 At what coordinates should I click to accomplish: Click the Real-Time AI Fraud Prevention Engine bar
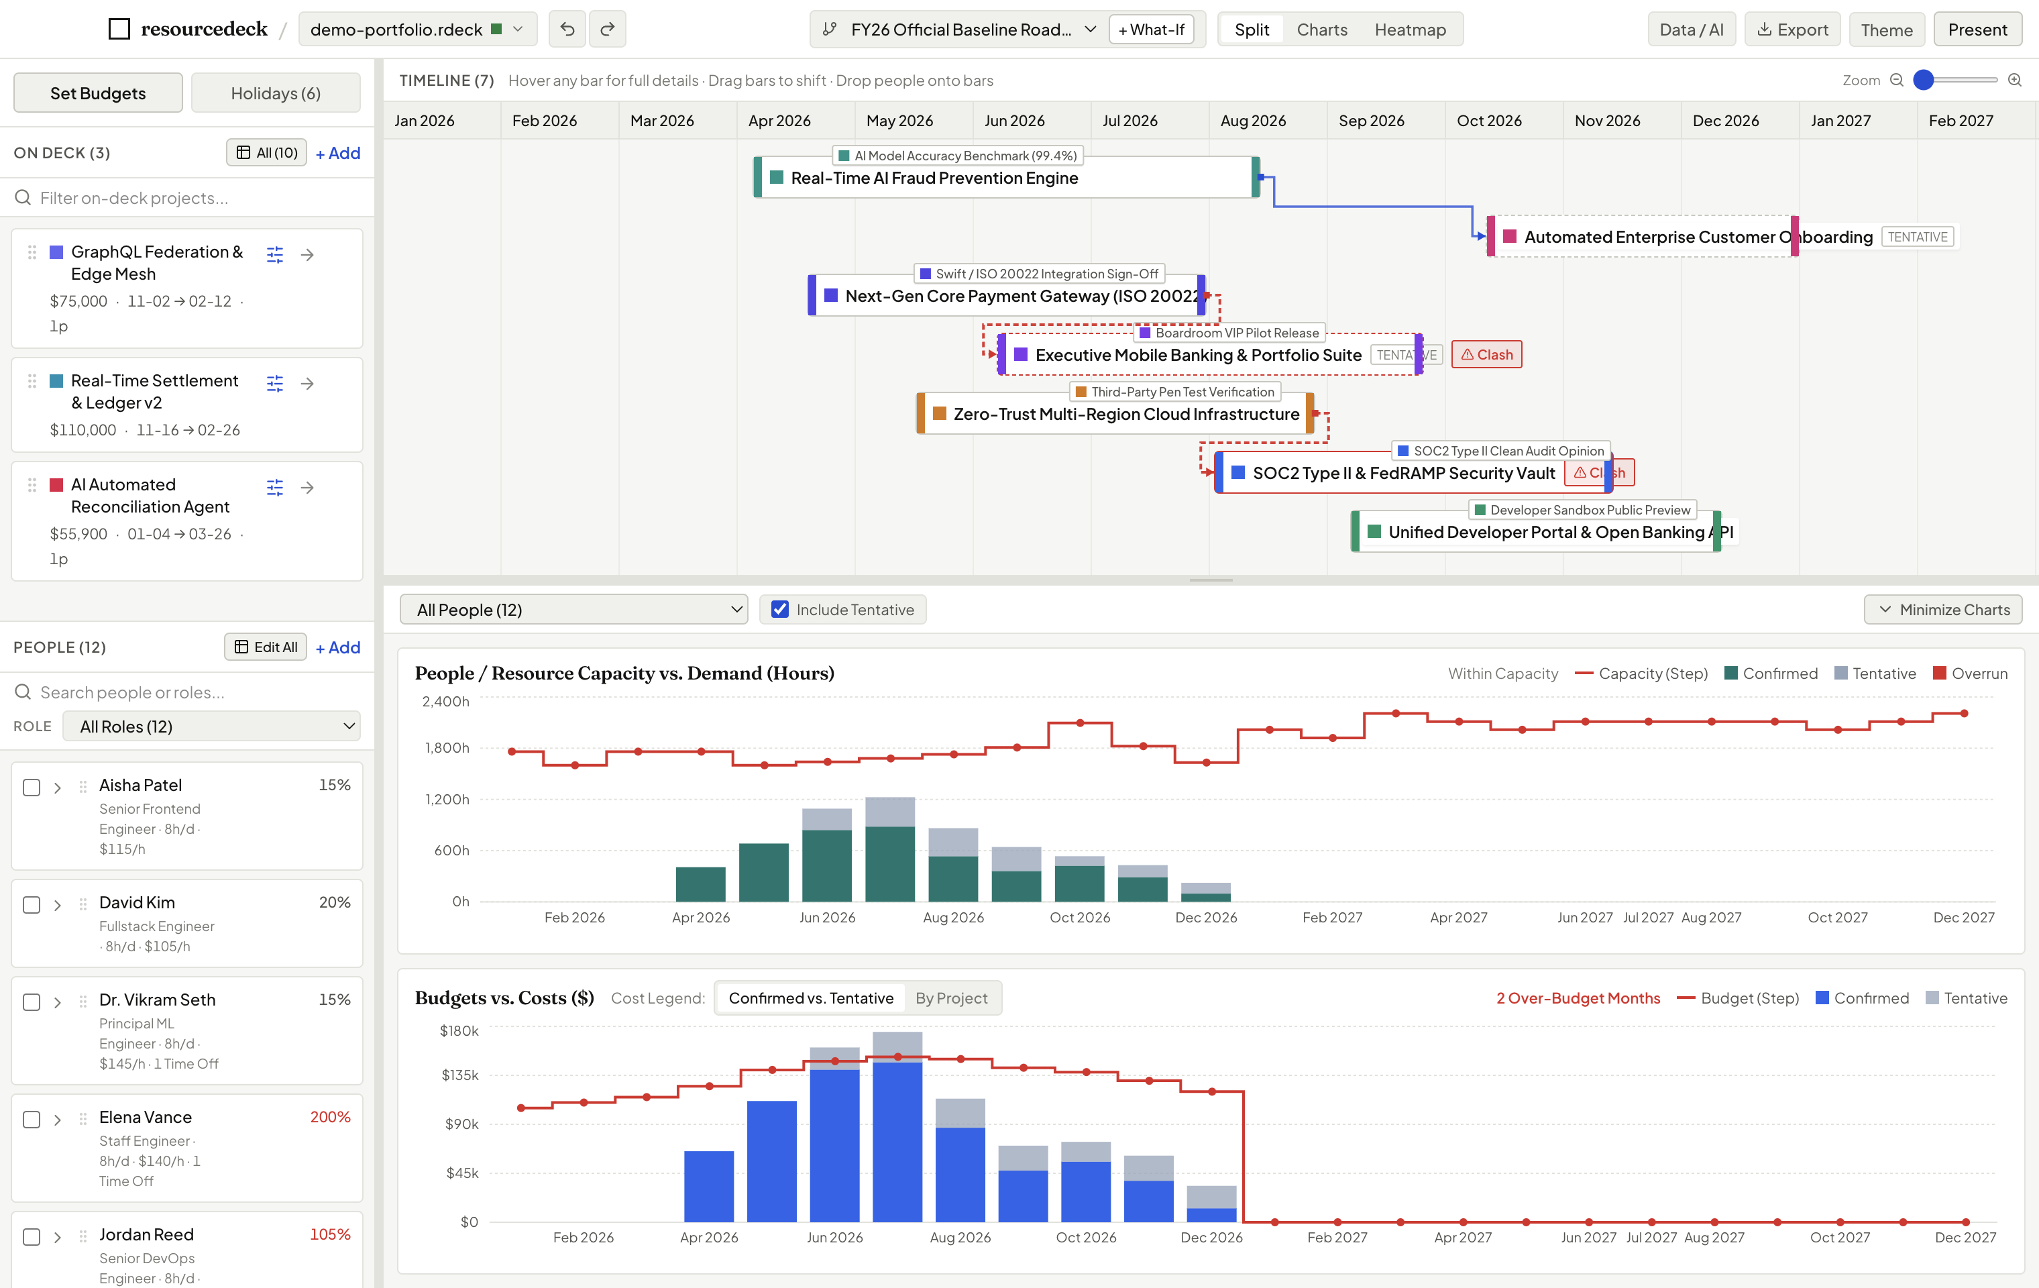click(x=1006, y=178)
